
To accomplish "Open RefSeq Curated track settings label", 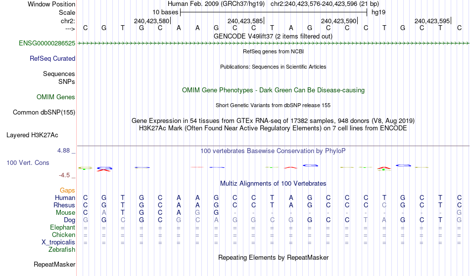I will point(52,59).
